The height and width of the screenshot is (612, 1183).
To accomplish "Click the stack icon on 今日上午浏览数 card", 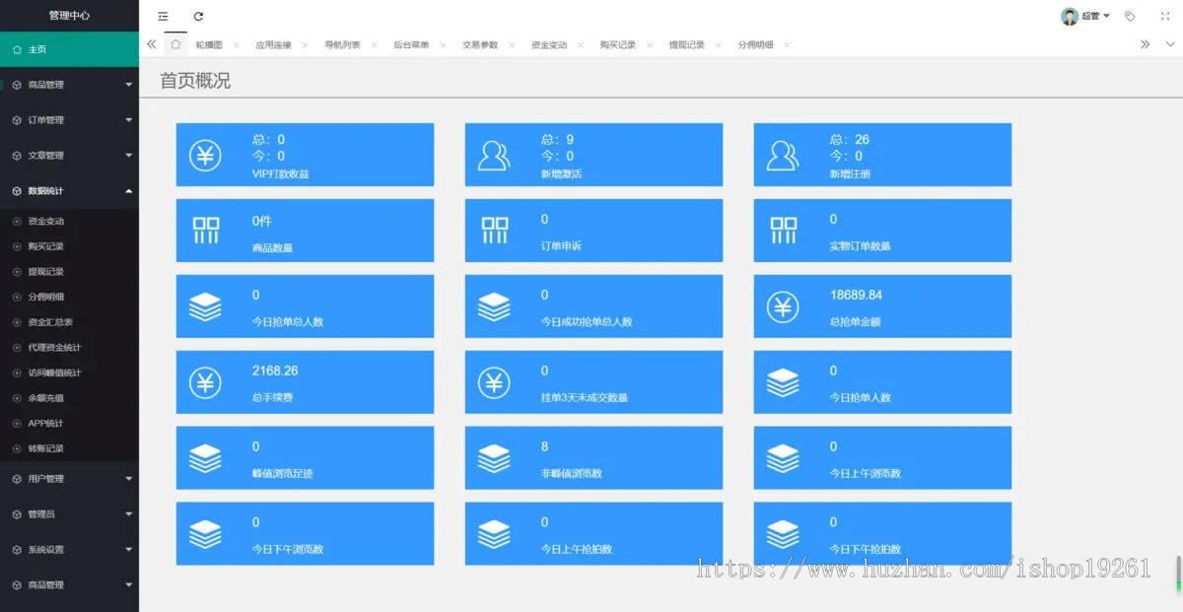I will pyautogui.click(x=783, y=458).
